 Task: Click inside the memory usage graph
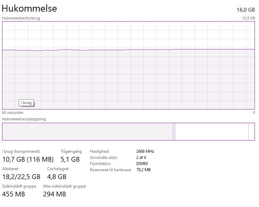[128, 78]
